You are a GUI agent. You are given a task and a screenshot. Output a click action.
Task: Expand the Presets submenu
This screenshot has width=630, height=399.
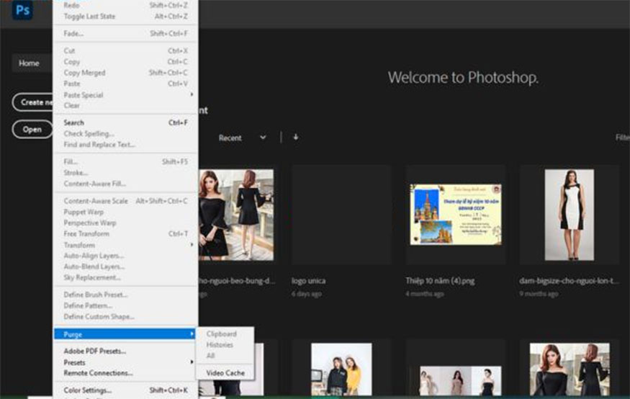click(75, 362)
